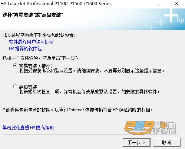Image resolution: width=185 pixels, height=149 pixels.
Task: Minimize the HP LaserJet installer window
Action: click(143, 4)
